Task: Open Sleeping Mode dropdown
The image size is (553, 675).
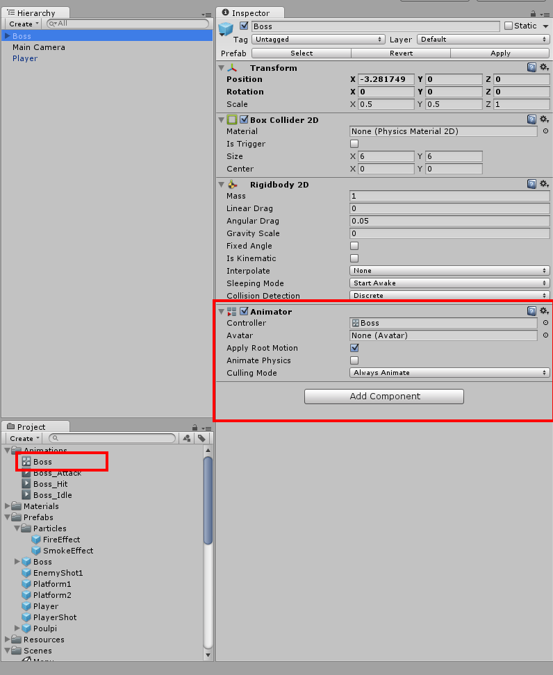Action: point(449,283)
